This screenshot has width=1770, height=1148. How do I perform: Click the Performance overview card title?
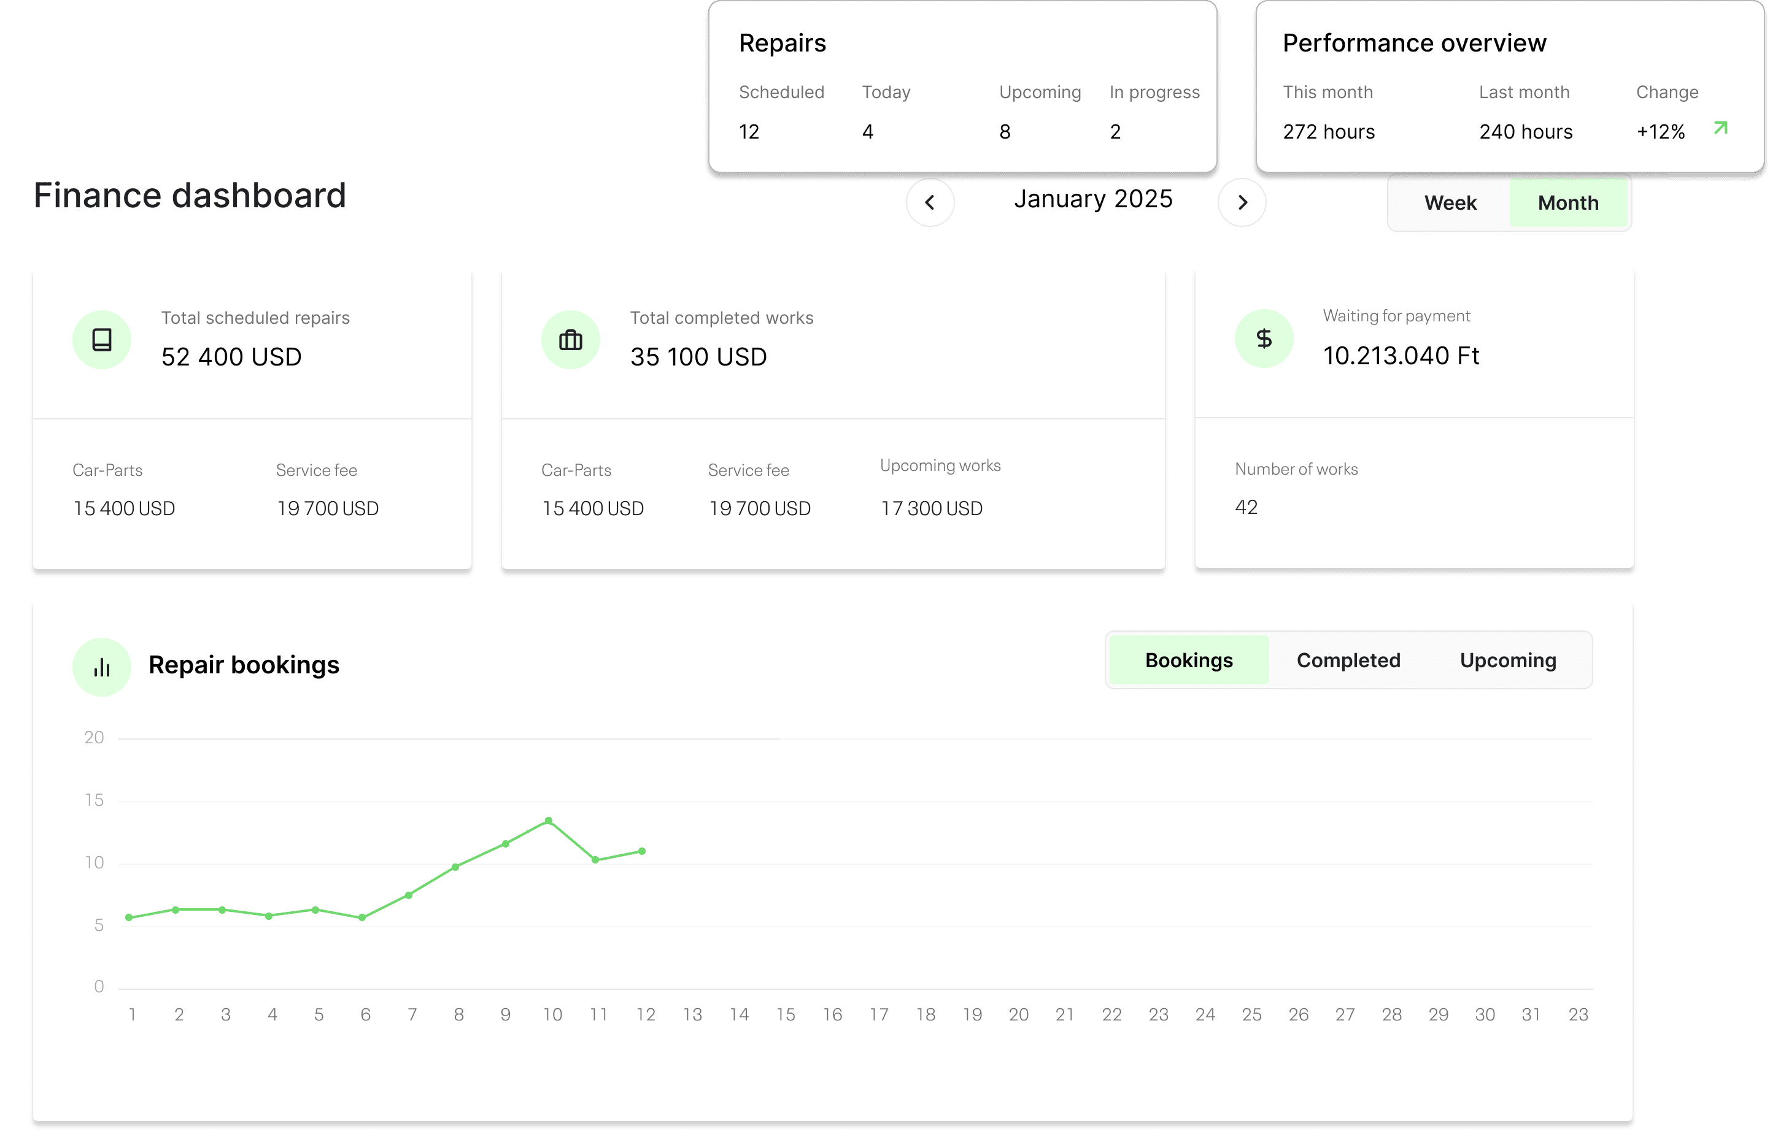[x=1414, y=43]
